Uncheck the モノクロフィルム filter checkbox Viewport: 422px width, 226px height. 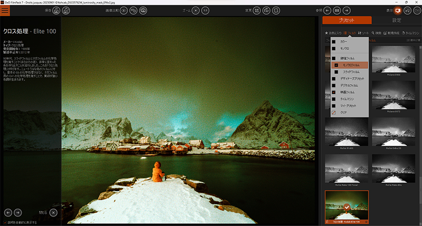(x=337, y=65)
